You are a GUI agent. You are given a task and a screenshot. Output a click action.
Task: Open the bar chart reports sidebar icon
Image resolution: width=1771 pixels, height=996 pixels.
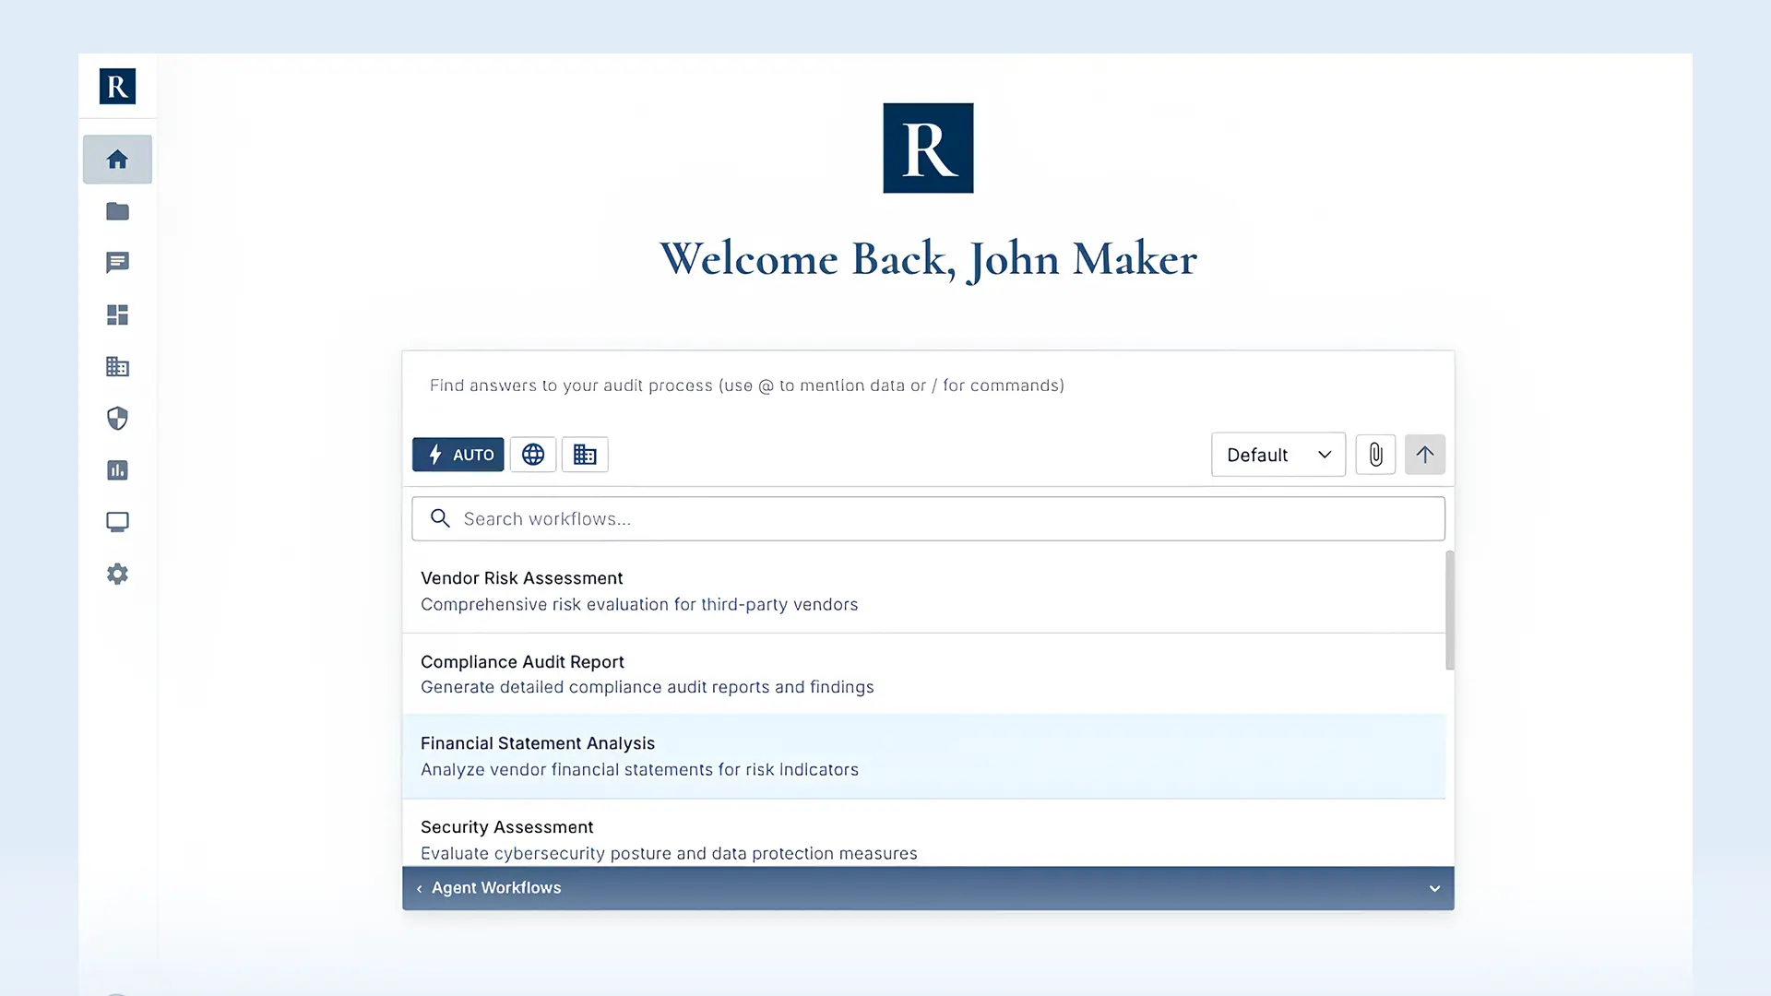[117, 470]
